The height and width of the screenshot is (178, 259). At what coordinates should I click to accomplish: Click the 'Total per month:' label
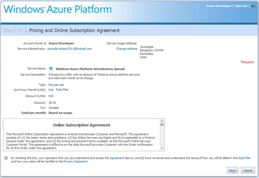[33, 113]
